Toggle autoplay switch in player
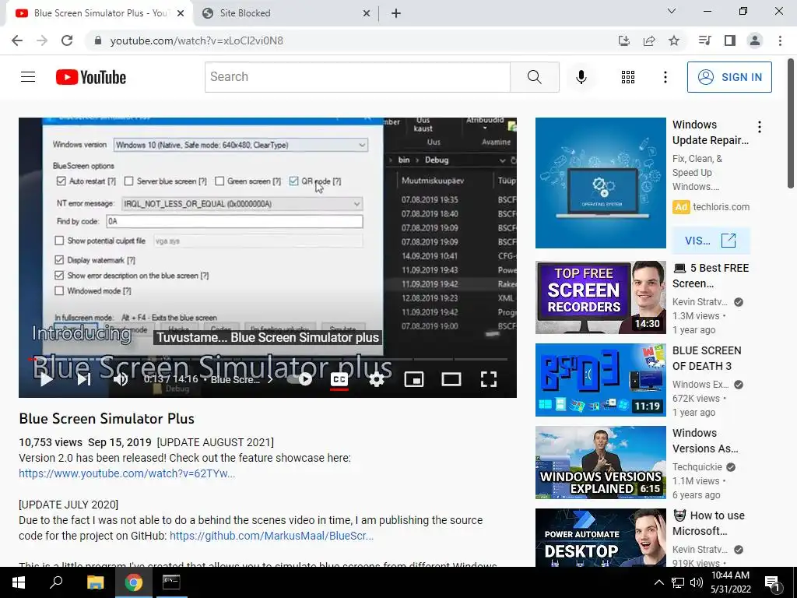797x598 pixels. click(x=300, y=379)
